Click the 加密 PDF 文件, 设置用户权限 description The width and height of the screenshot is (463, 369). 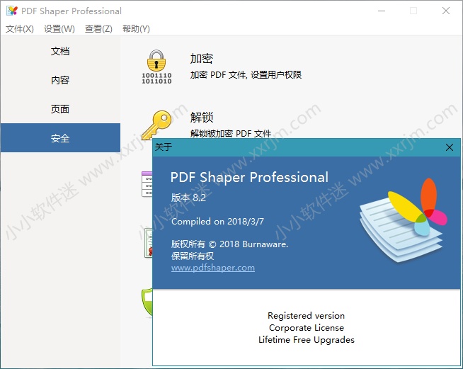[246, 75]
